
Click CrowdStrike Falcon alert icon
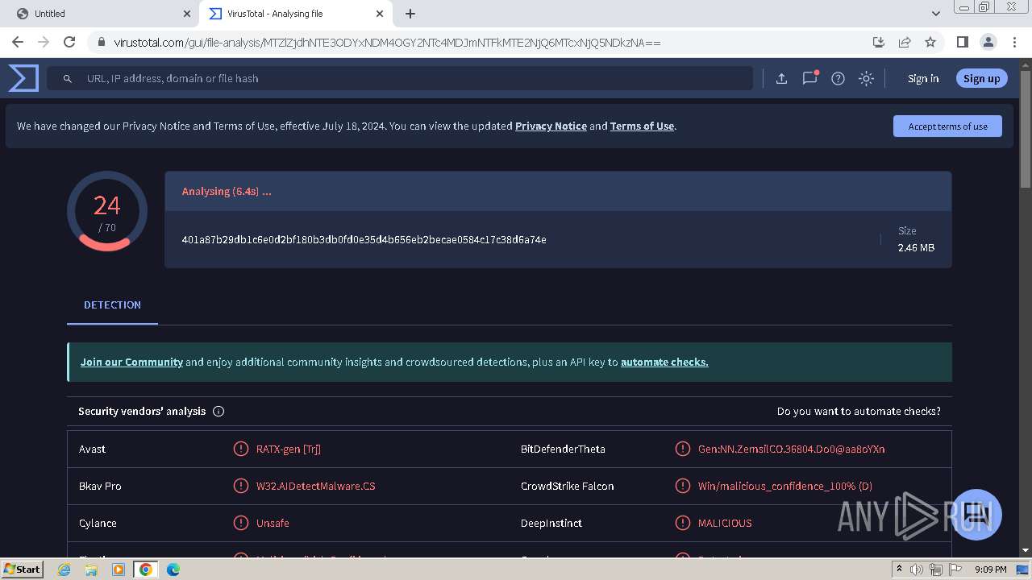682,486
